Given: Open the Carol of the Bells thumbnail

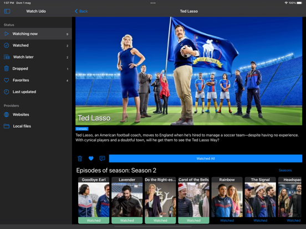Looking at the screenshot, I should click(193, 200).
